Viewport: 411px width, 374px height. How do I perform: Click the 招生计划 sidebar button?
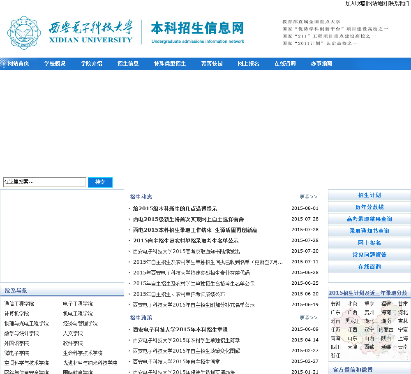coord(369,195)
